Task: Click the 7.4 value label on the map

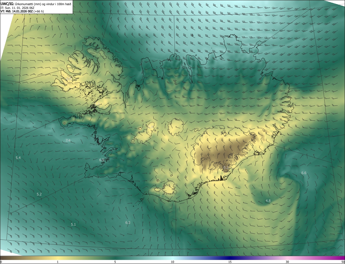Action: pos(68,140)
